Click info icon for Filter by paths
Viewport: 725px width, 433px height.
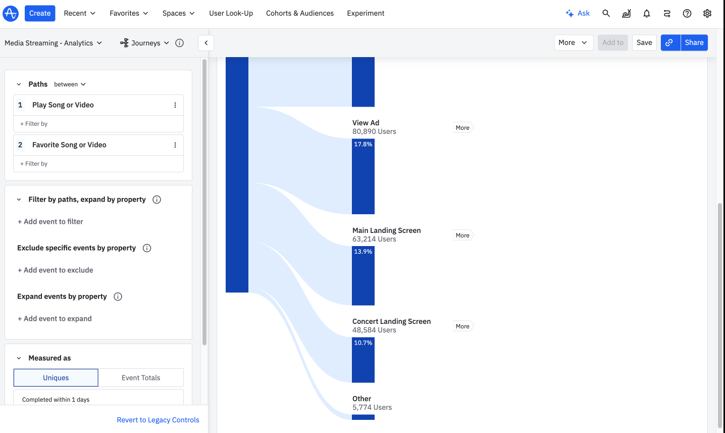(x=157, y=200)
